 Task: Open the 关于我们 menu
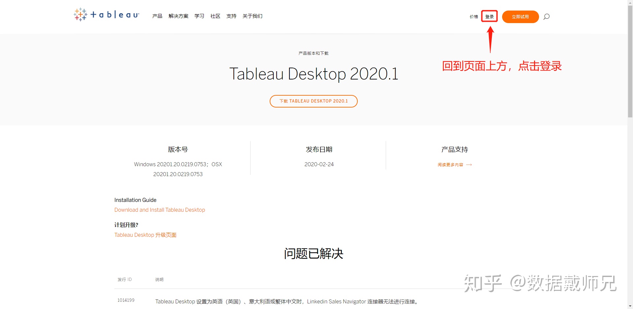point(253,16)
